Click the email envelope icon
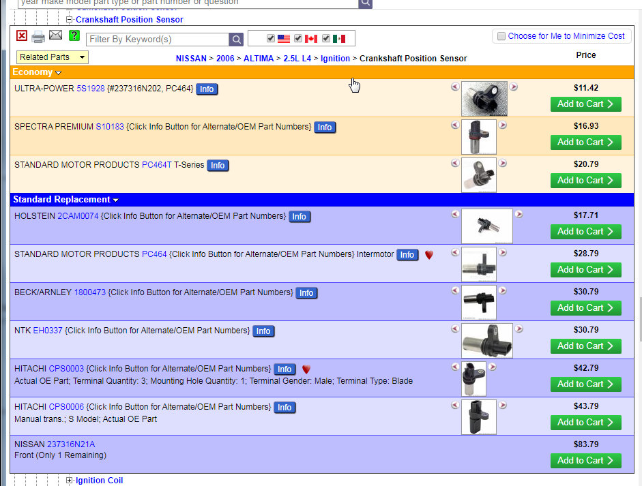Screen dimensions: 642x486 point(56,35)
